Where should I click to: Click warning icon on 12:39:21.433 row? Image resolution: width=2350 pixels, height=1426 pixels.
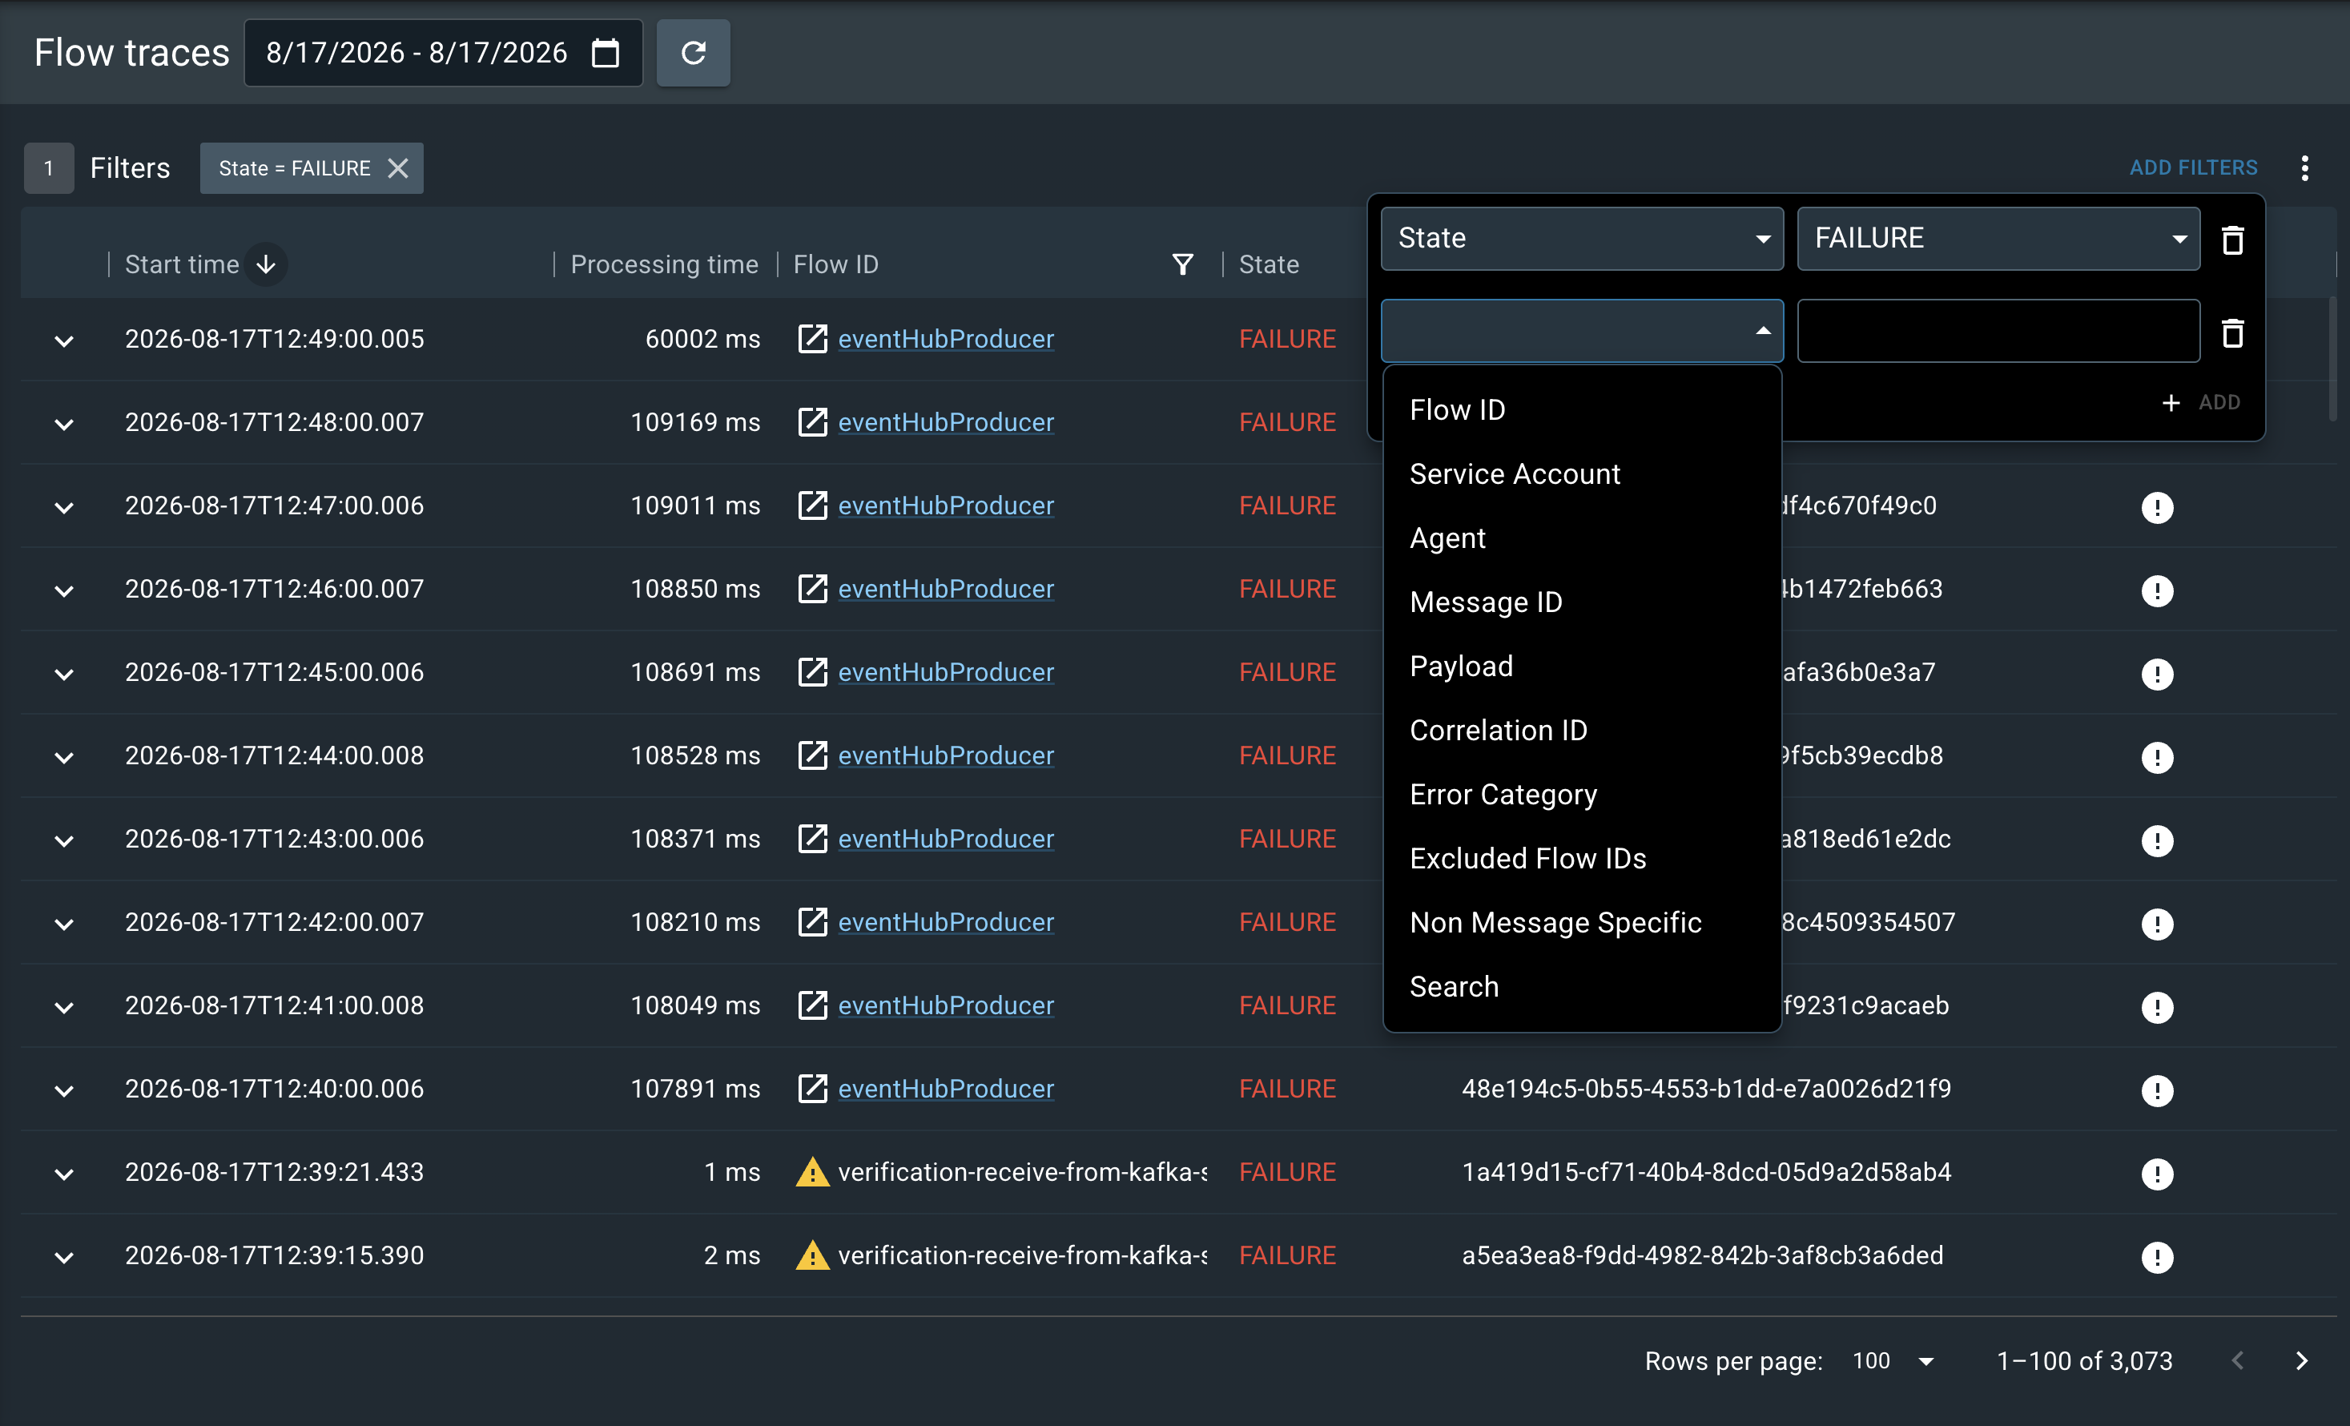[813, 1172]
